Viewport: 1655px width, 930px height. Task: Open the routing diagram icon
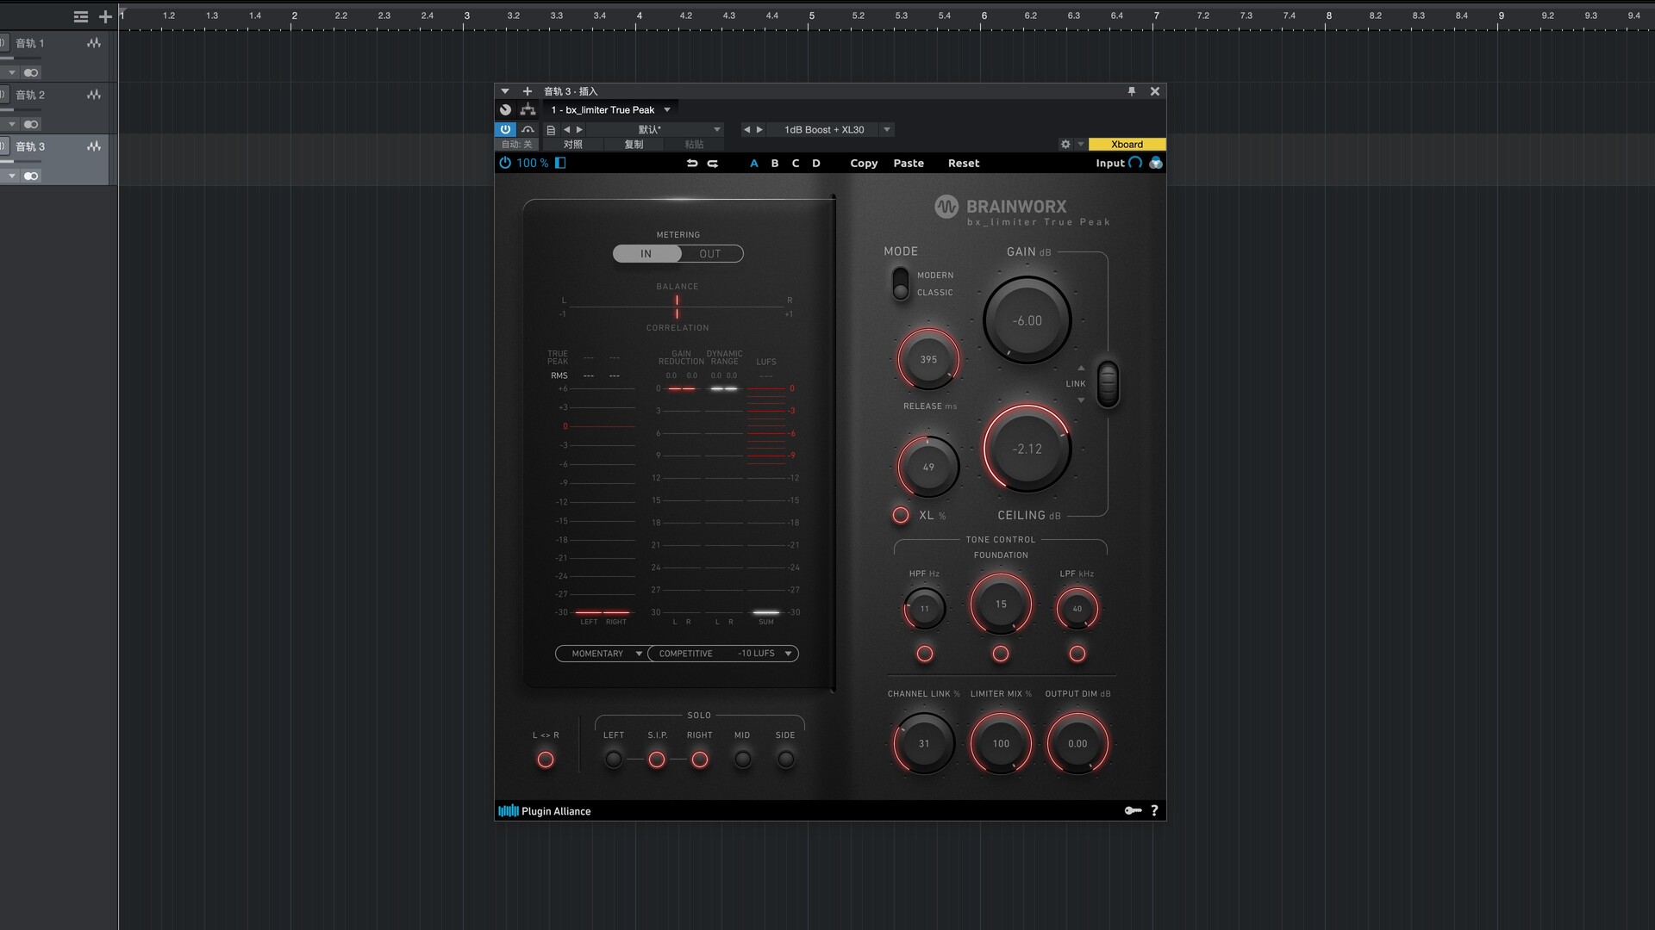pyautogui.click(x=528, y=110)
